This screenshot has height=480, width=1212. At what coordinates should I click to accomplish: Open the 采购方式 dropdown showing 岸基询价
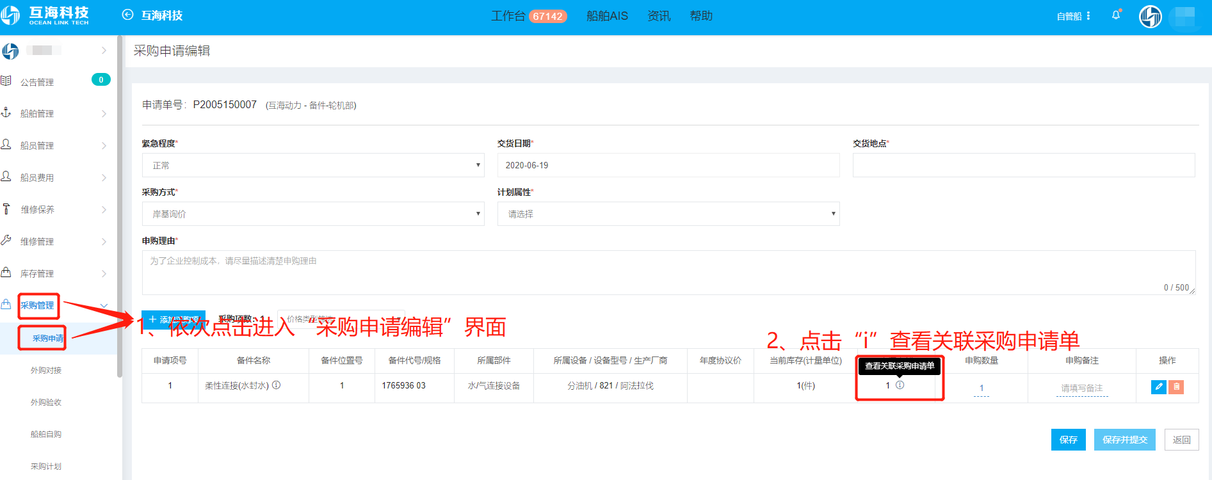(x=313, y=214)
